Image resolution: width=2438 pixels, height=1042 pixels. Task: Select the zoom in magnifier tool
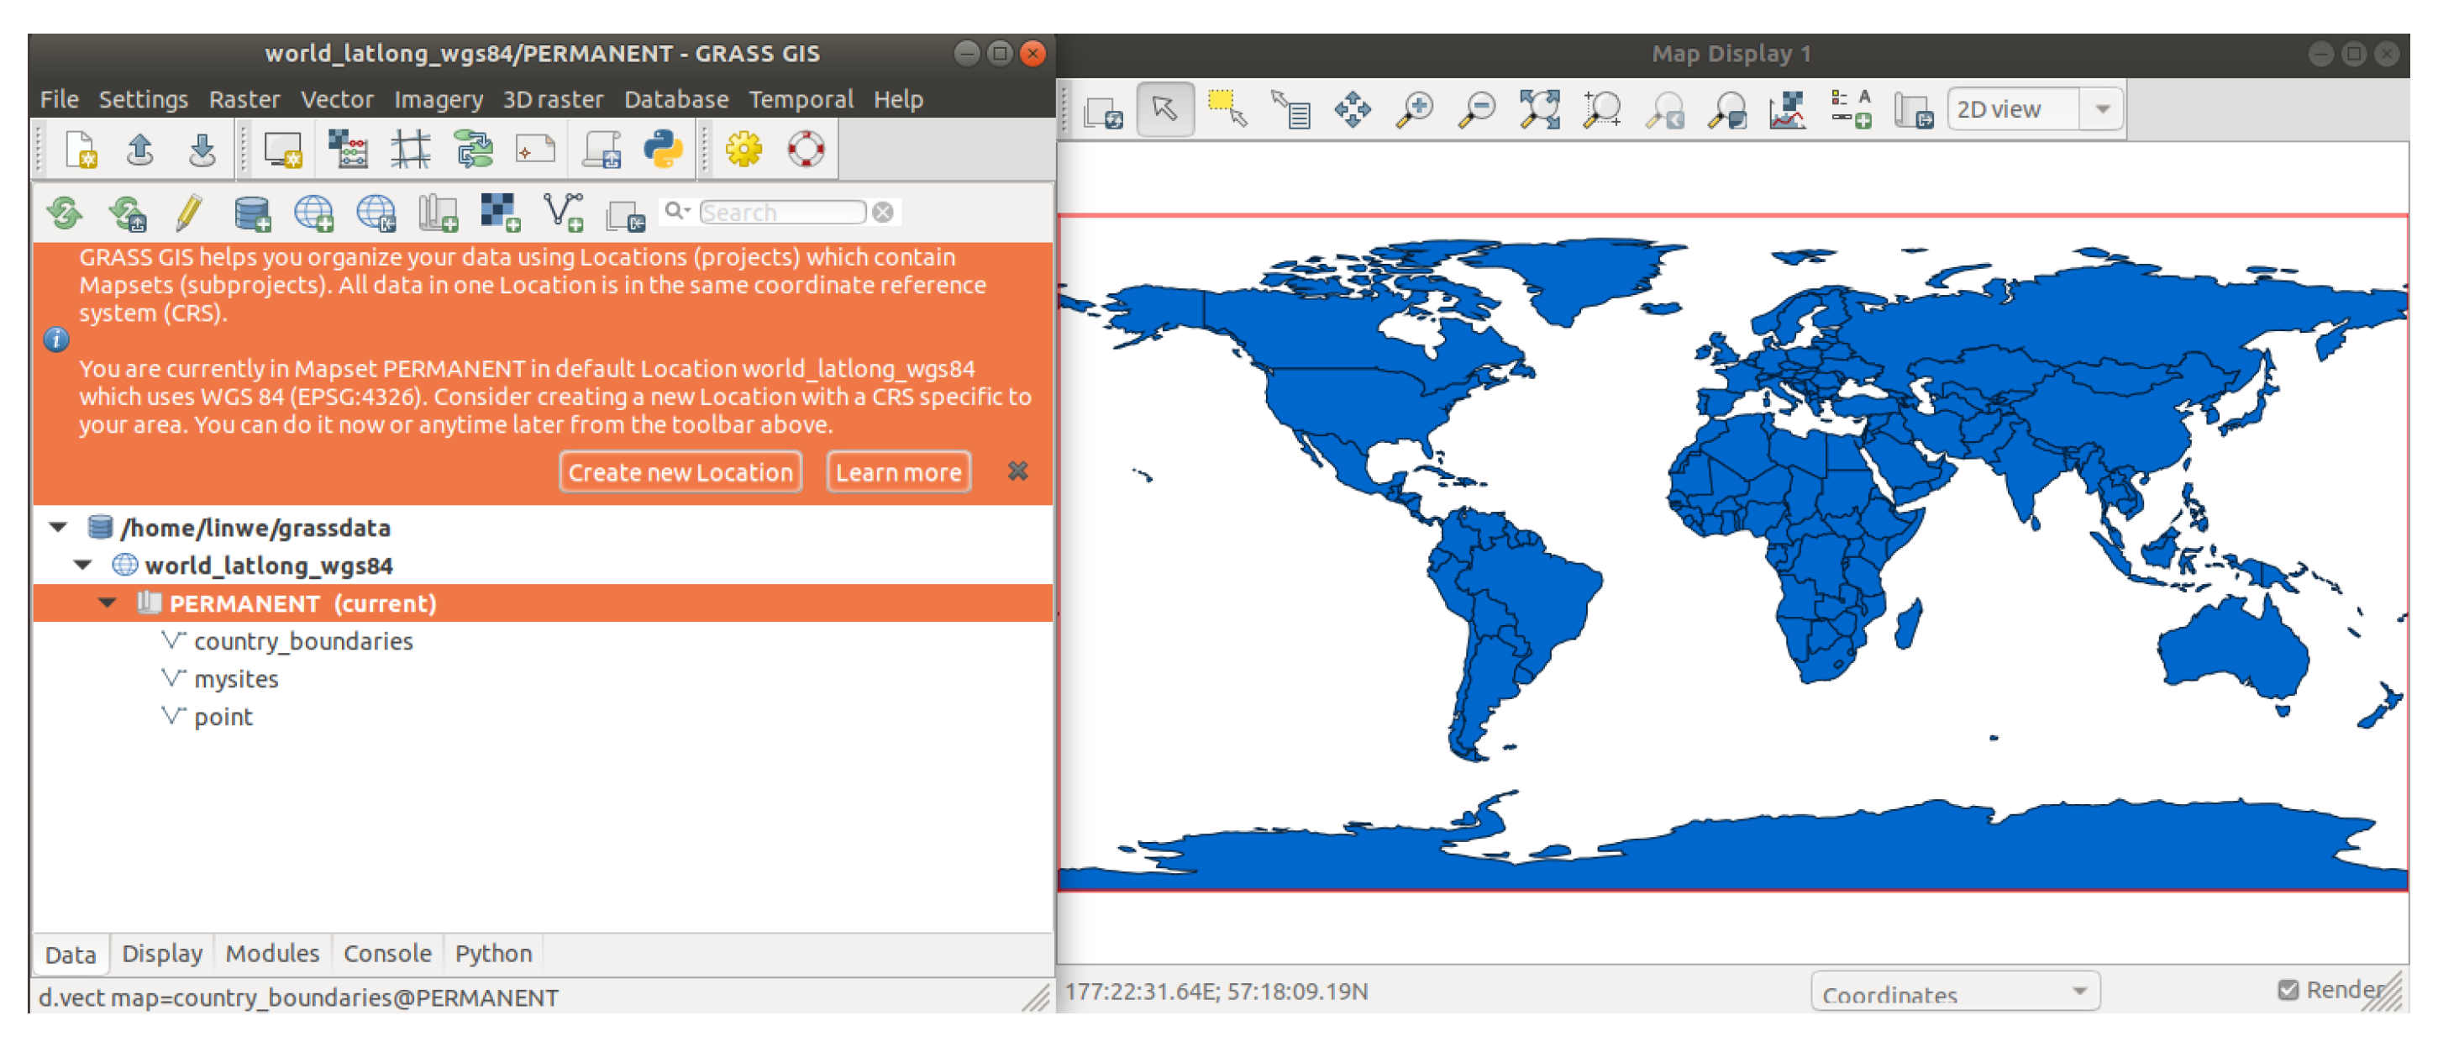point(1415,110)
